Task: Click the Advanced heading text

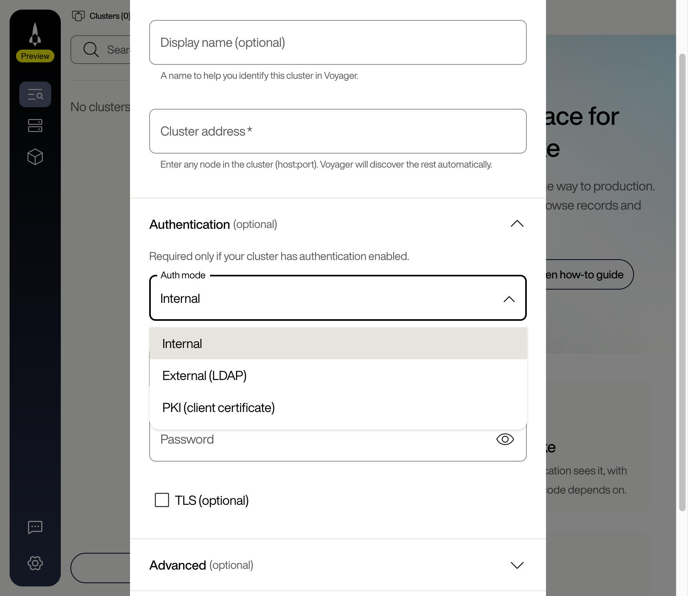Action: tap(178, 565)
